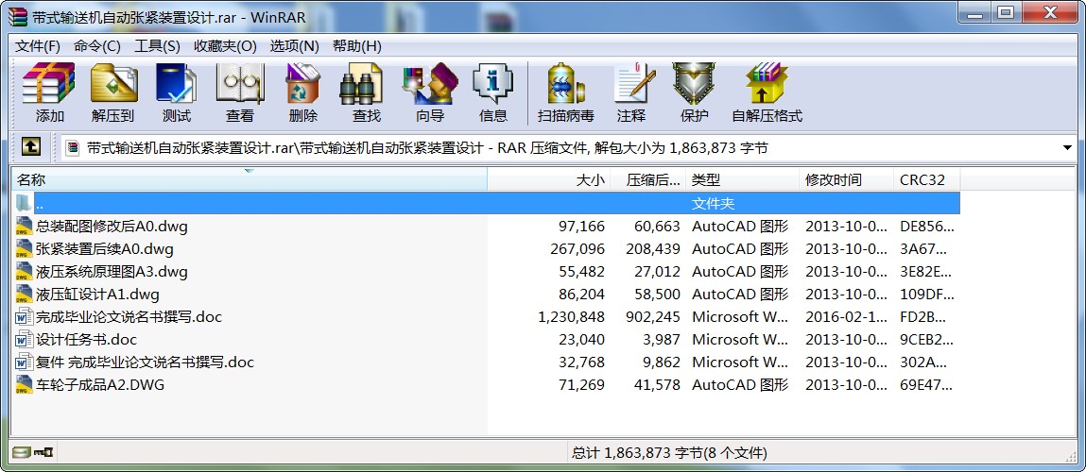
Task: Select the Word icon of 设计任务书.doc
Action: [x=25, y=339]
